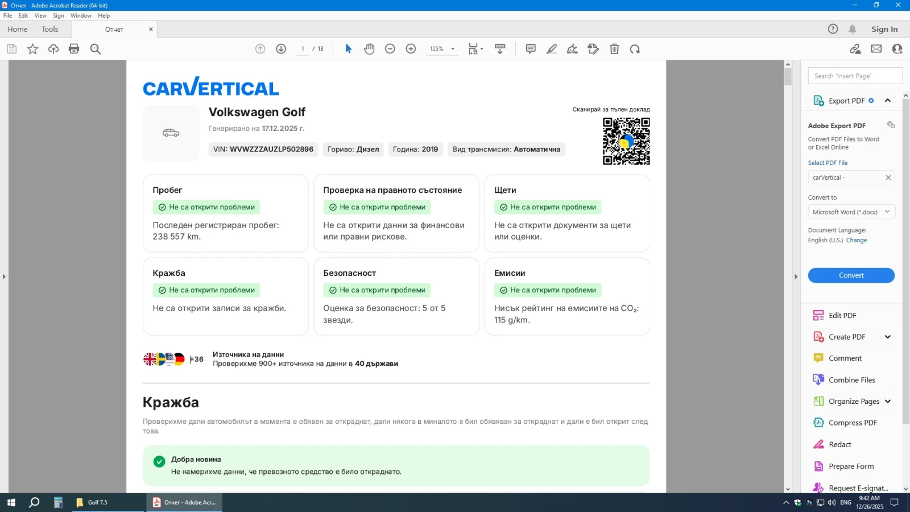The width and height of the screenshot is (910, 512).
Task: Expand the Create PDF options
Action: click(887, 337)
